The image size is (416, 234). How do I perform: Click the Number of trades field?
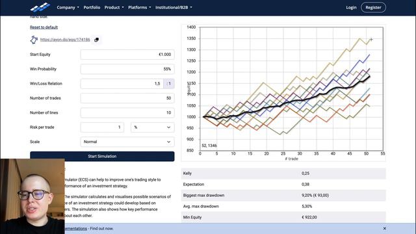pos(127,98)
